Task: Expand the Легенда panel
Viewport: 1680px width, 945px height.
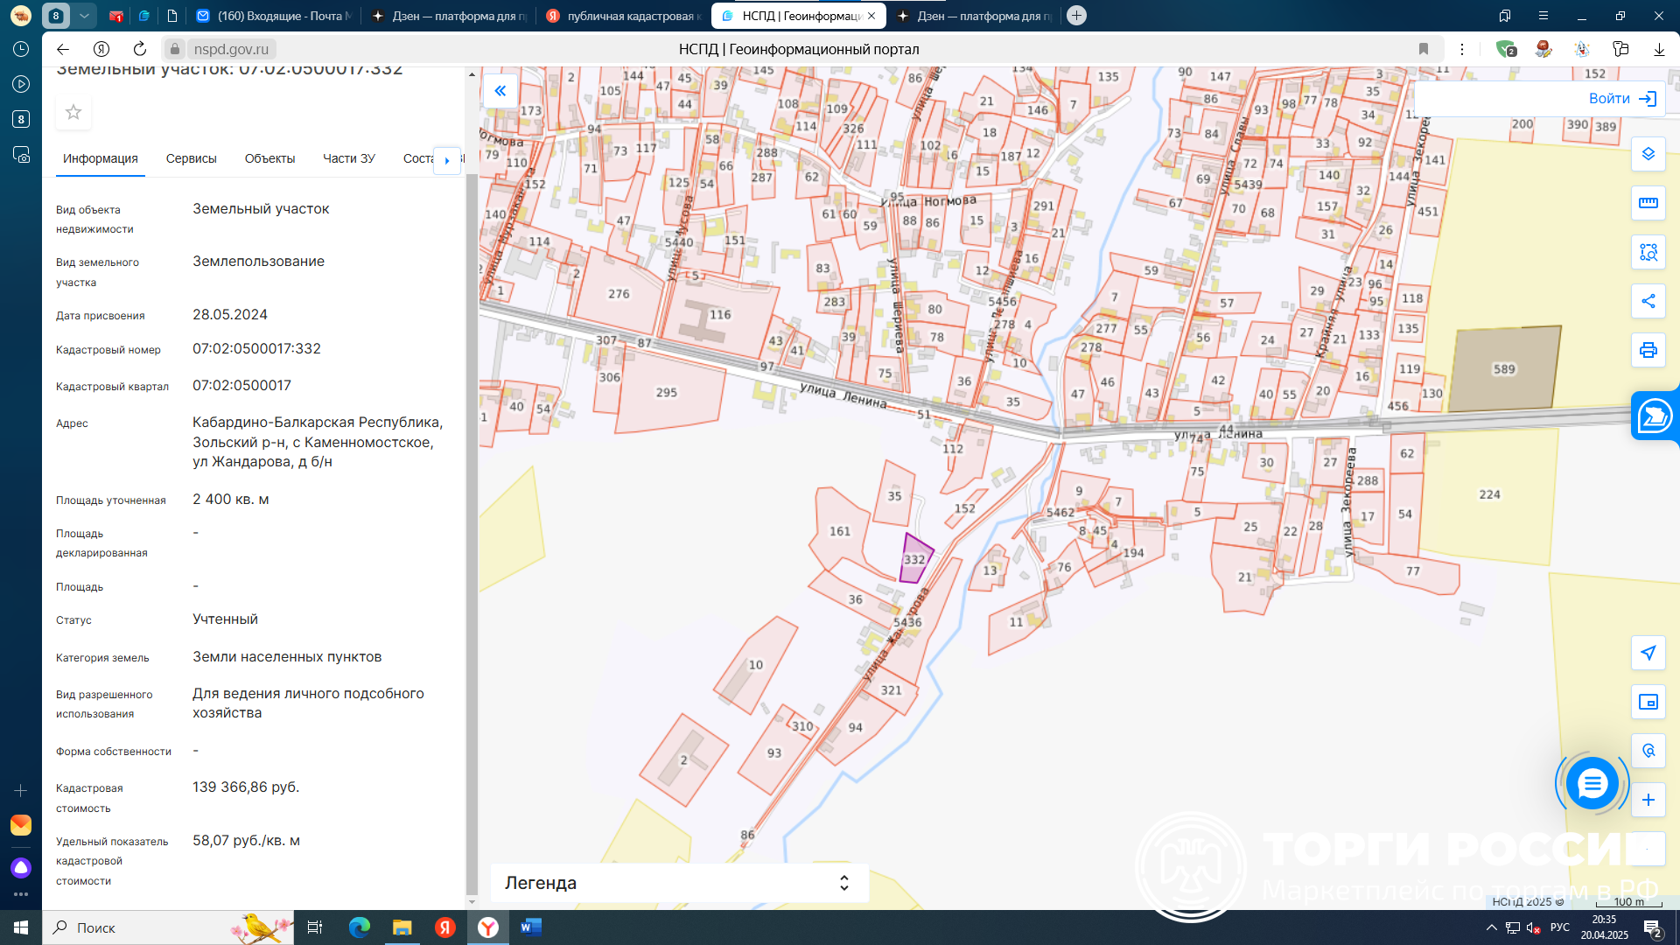Action: pos(843,883)
